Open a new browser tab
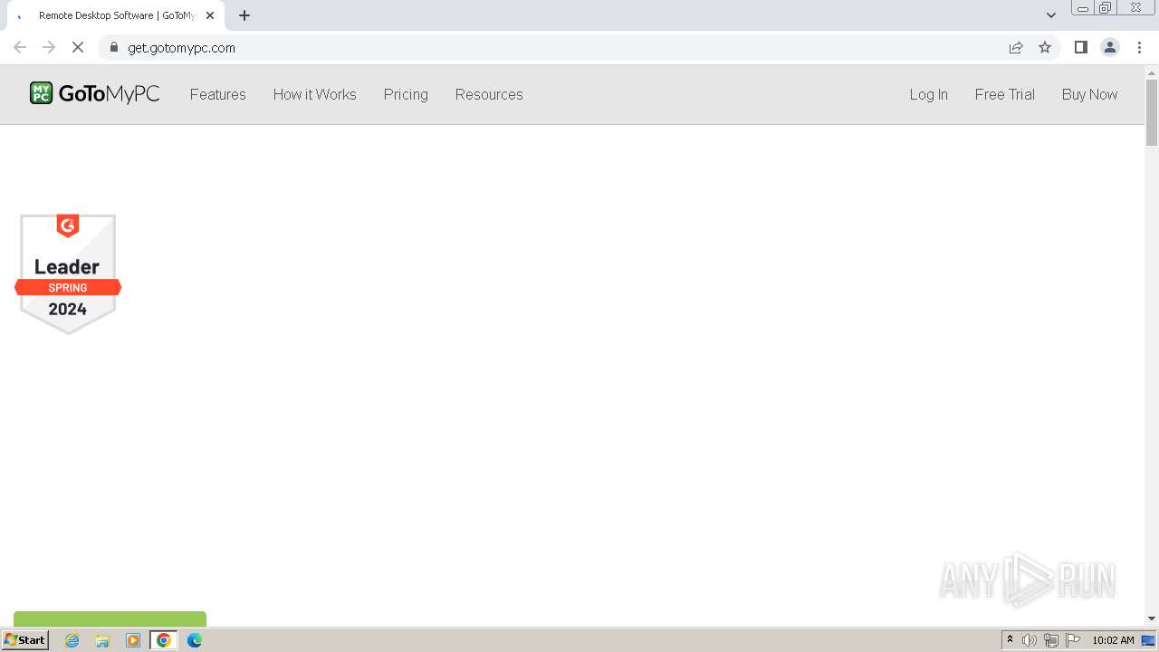This screenshot has height=652, width=1159. (244, 15)
